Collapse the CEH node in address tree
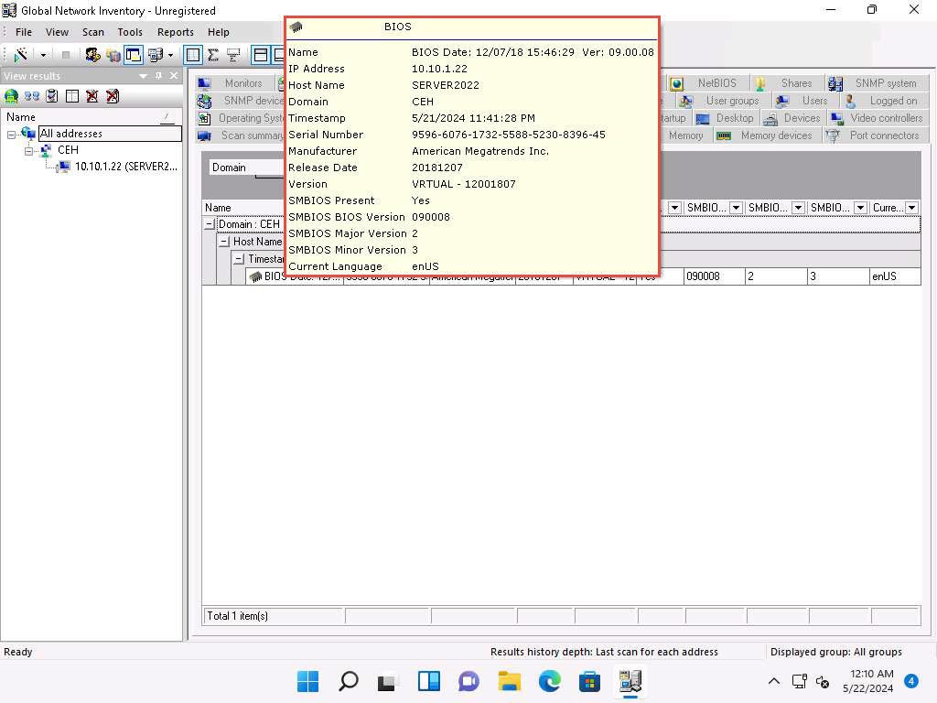The height and width of the screenshot is (703, 937). coord(29,150)
